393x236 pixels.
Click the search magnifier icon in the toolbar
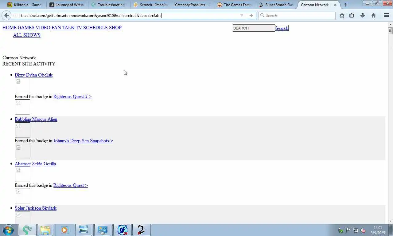(262, 15)
